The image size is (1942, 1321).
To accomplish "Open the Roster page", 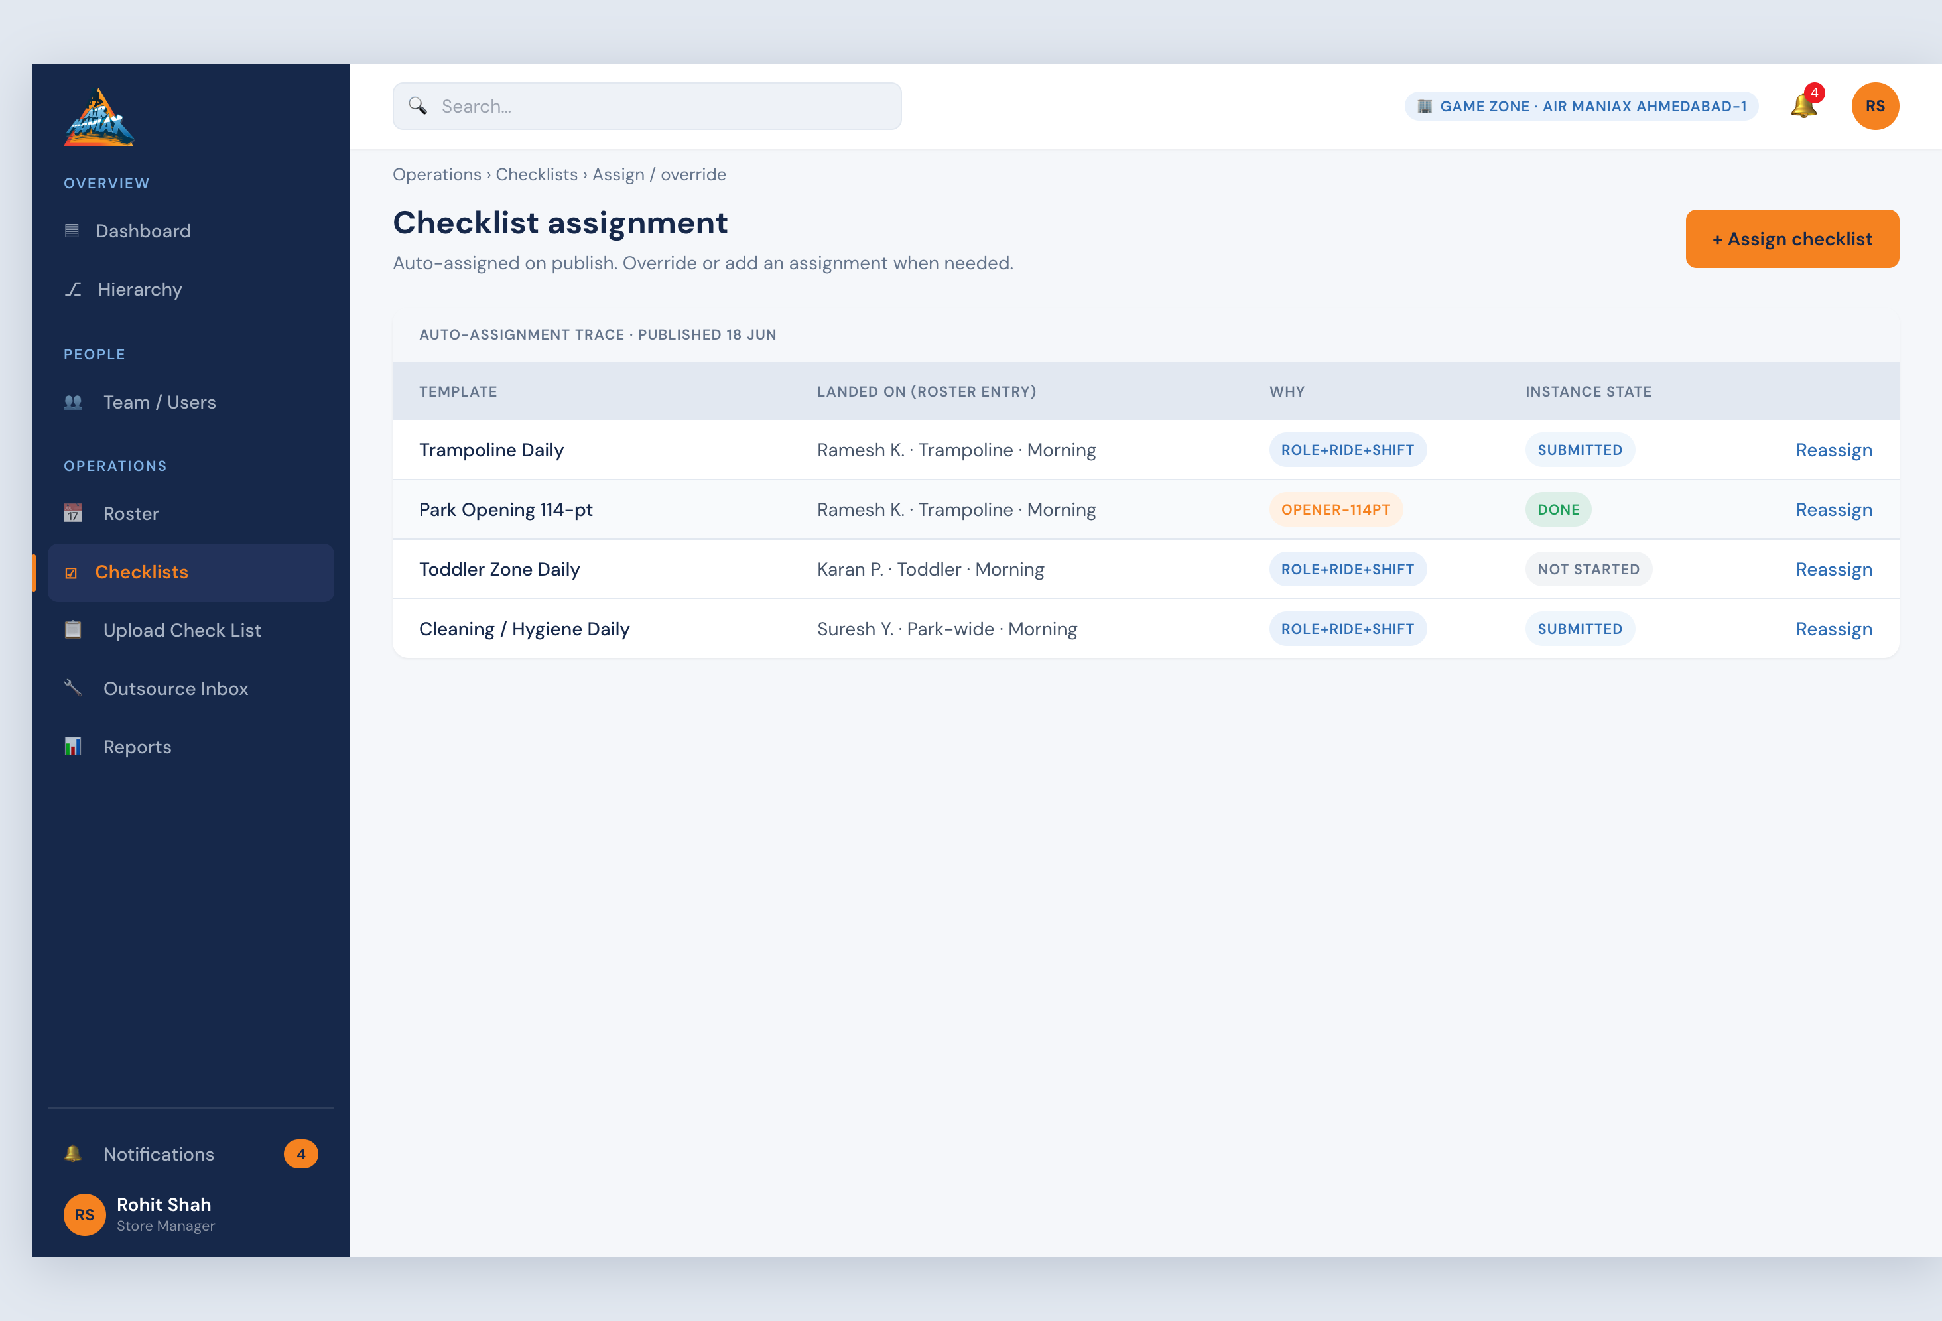I will pyautogui.click(x=190, y=513).
